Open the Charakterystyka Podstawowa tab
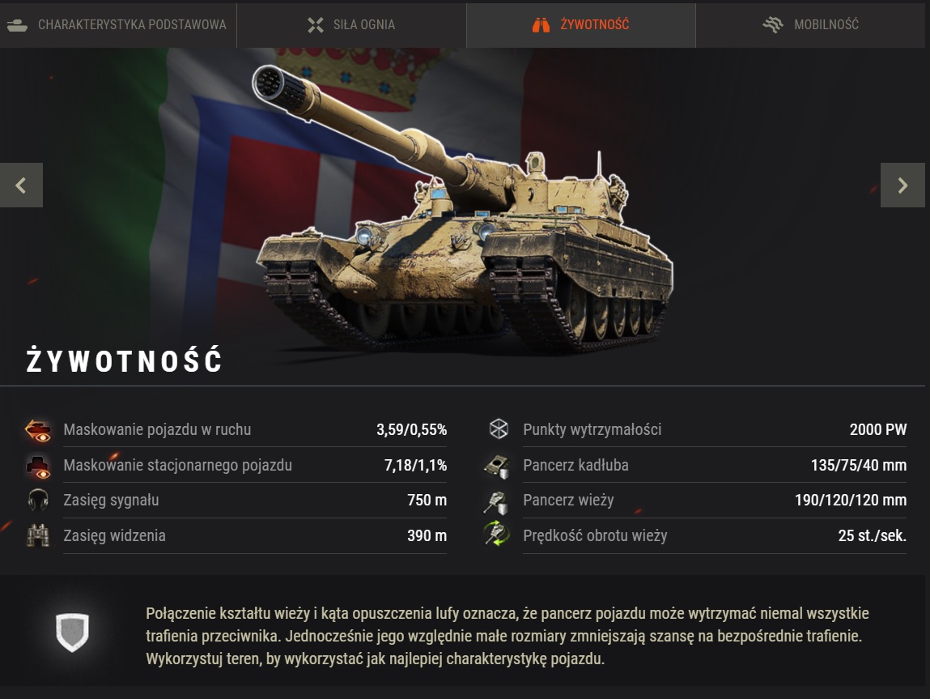This screenshot has width=930, height=699. [118, 25]
